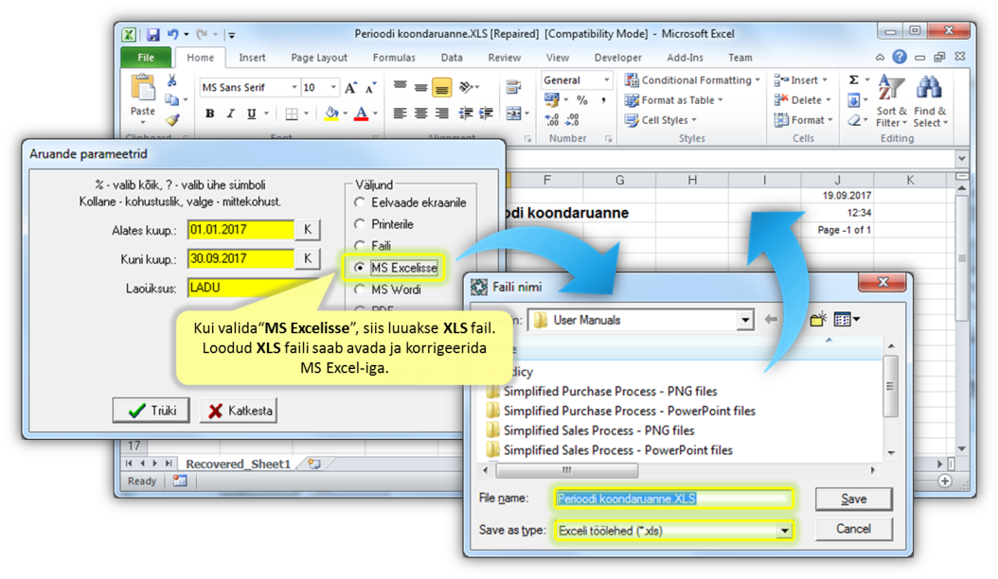The image size is (998, 579).
Task: Select the Eelvaade ekraanile output option
Action: click(360, 202)
